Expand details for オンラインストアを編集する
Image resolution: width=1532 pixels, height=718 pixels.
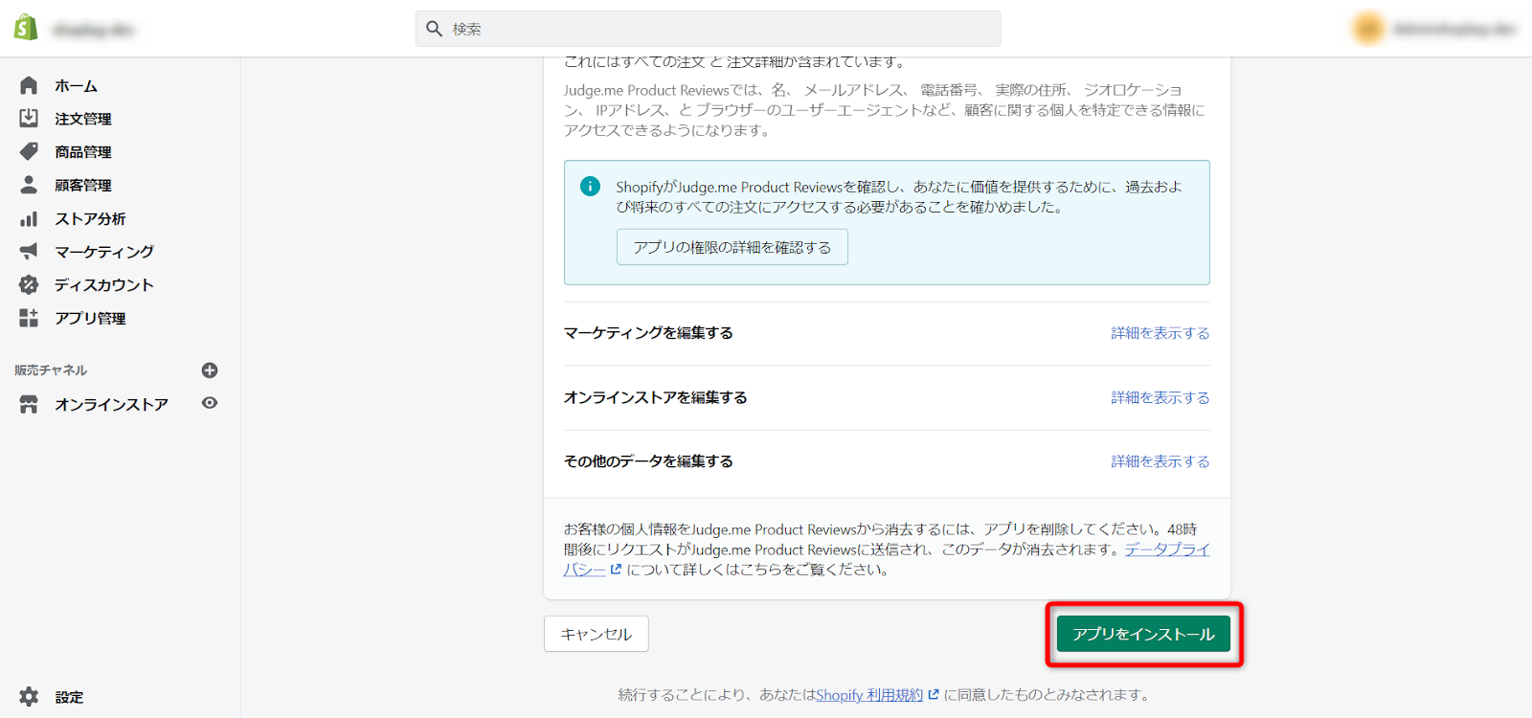[1160, 397]
